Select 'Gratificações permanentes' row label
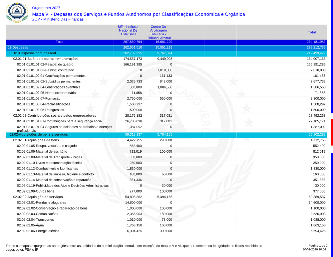 click(x=51, y=76)
